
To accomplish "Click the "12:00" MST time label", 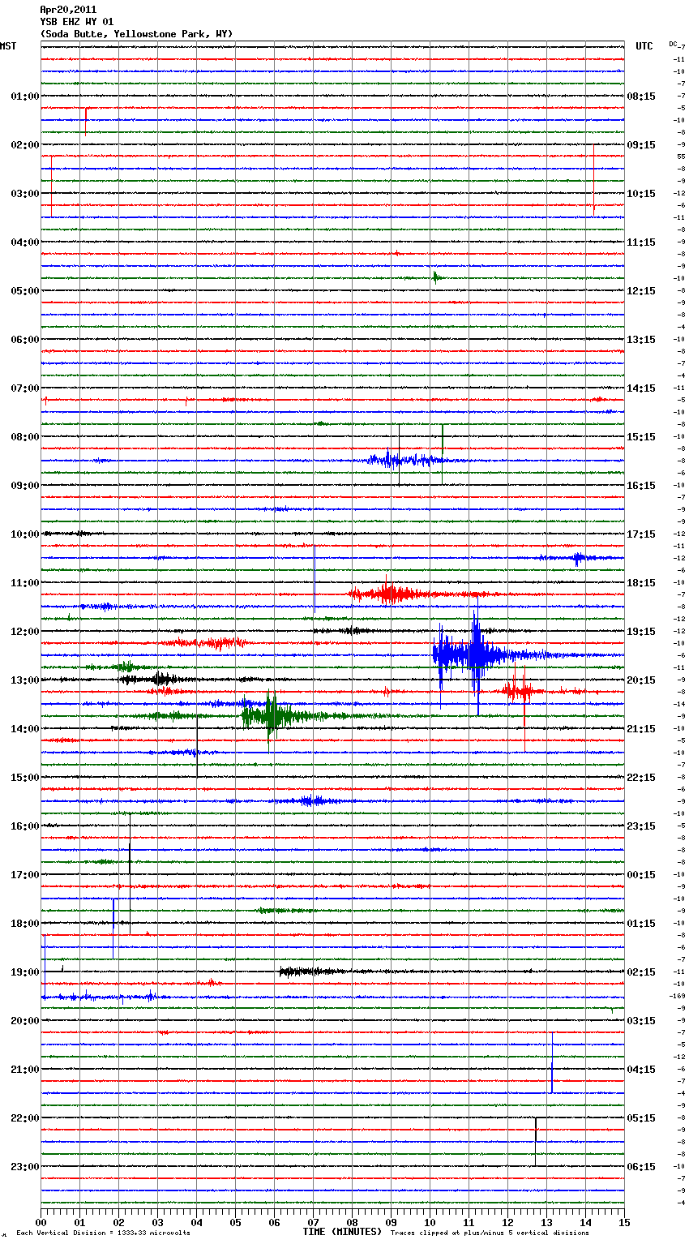I will point(25,632).
